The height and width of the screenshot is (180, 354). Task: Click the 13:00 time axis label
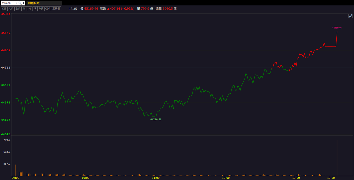point(296,178)
